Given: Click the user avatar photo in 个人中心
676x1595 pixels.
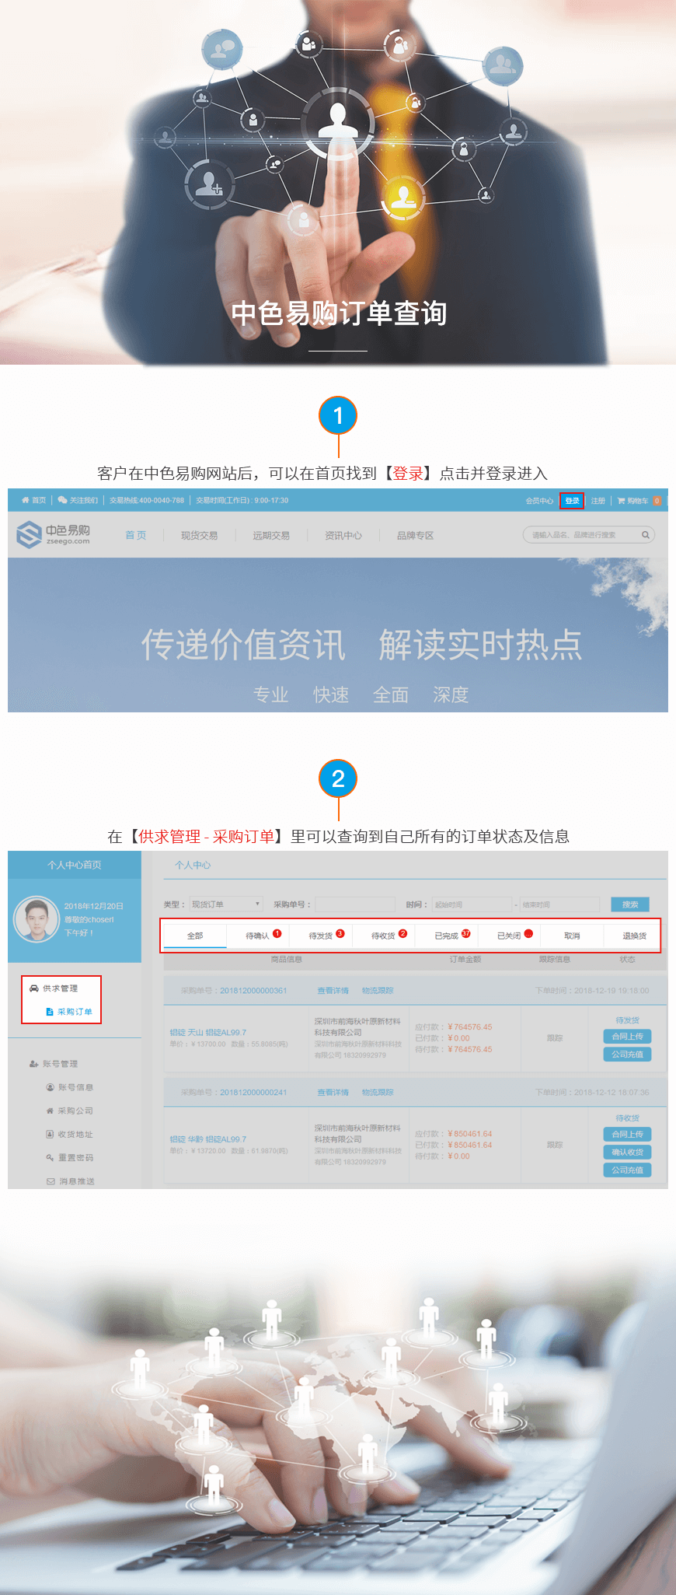Looking at the screenshot, I should point(37,919).
